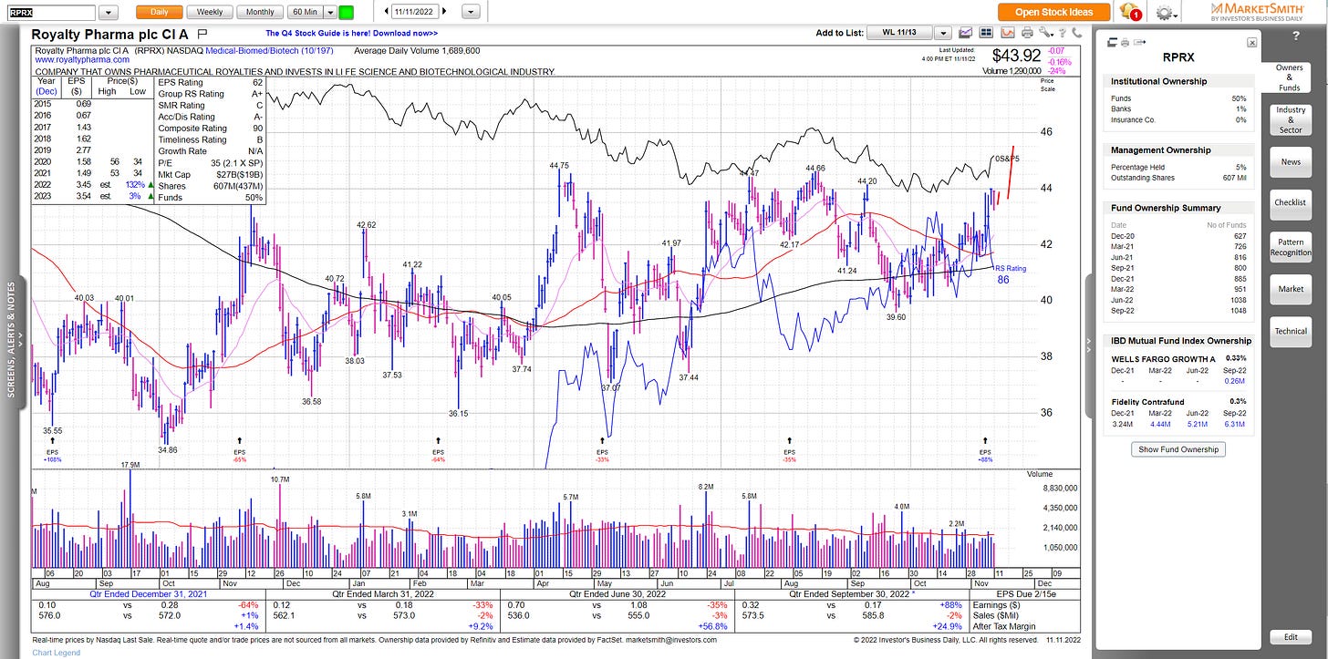The width and height of the screenshot is (1328, 659).
Task: Click the green real-time status square
Action: (x=346, y=13)
